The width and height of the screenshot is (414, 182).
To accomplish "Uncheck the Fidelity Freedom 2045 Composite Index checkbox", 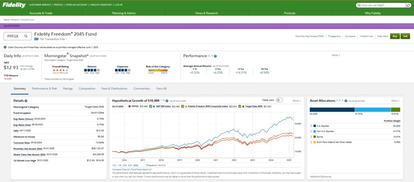I will [183, 107].
